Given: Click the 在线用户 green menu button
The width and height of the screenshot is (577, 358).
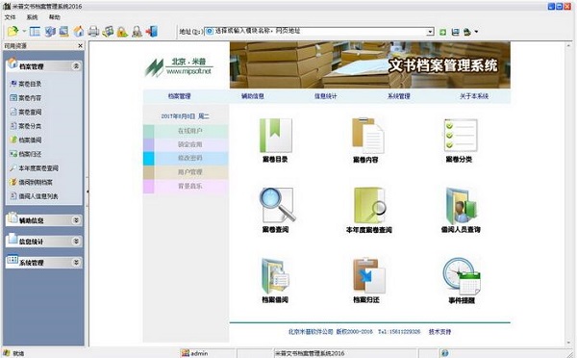Looking at the screenshot, I should point(186,131).
